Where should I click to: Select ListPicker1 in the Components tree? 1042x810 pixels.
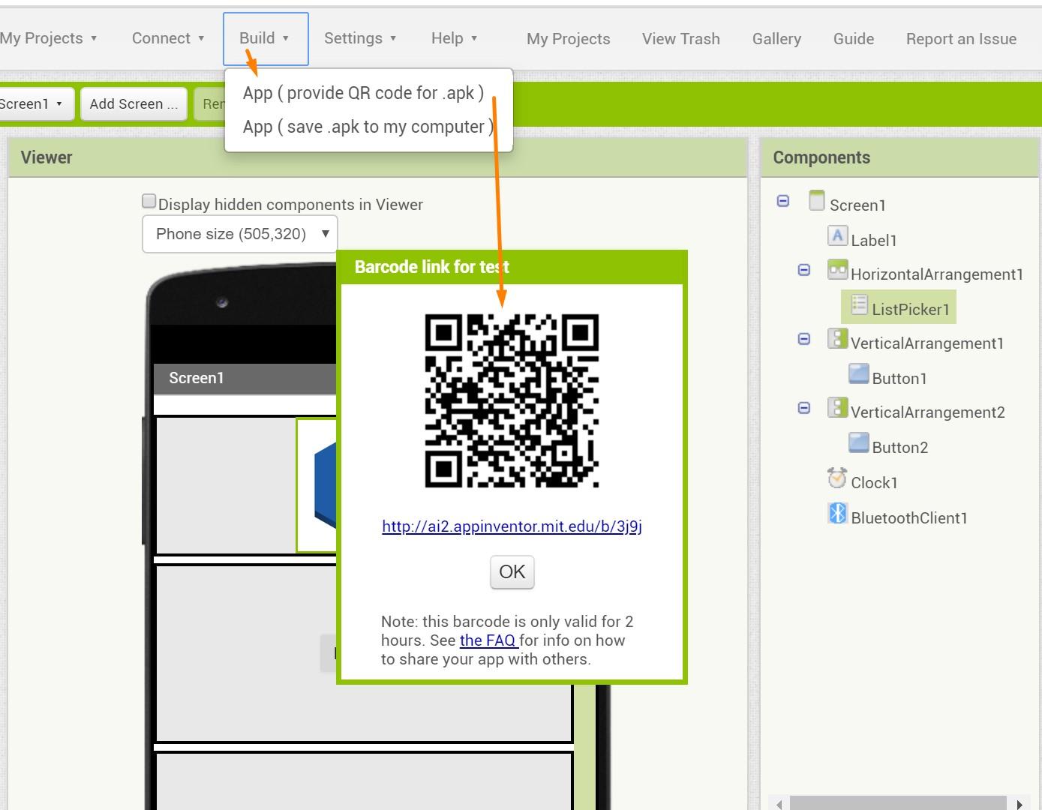(910, 310)
